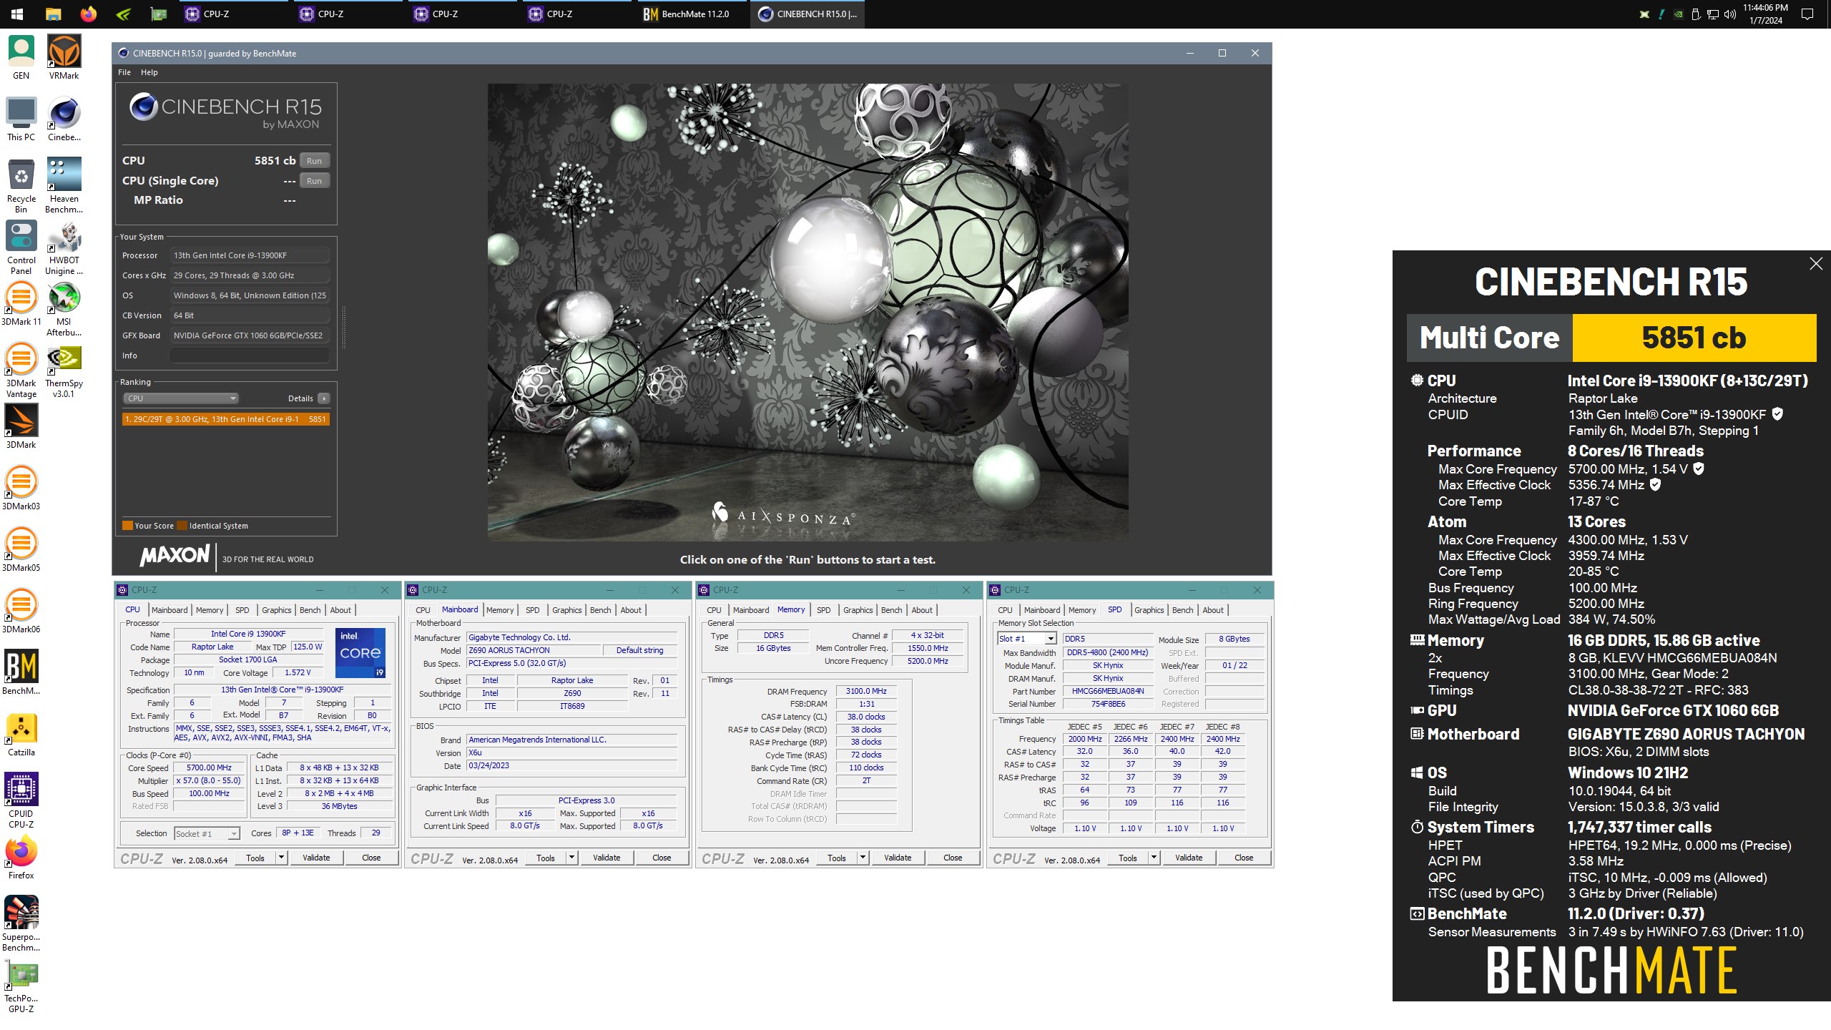
Task: Run the CPU multi-core test
Action: click(314, 161)
